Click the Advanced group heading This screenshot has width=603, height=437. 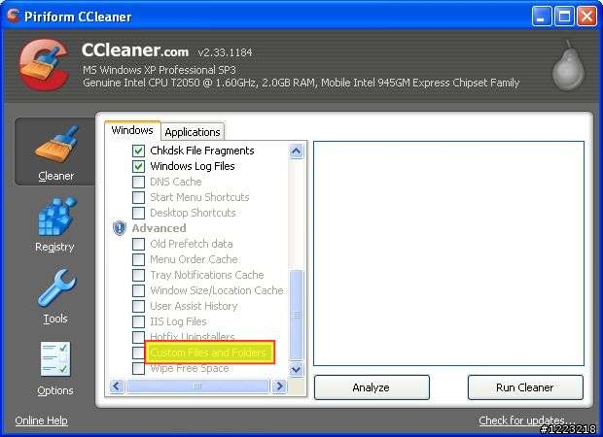160,228
